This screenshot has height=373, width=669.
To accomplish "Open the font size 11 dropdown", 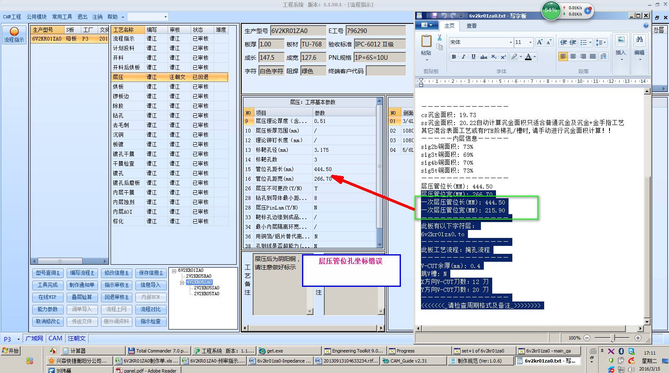I will pyautogui.click(x=530, y=42).
